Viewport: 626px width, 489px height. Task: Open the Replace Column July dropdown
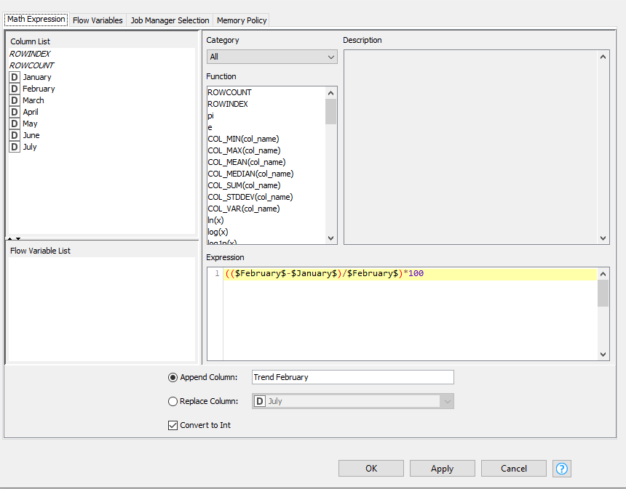[x=352, y=401]
